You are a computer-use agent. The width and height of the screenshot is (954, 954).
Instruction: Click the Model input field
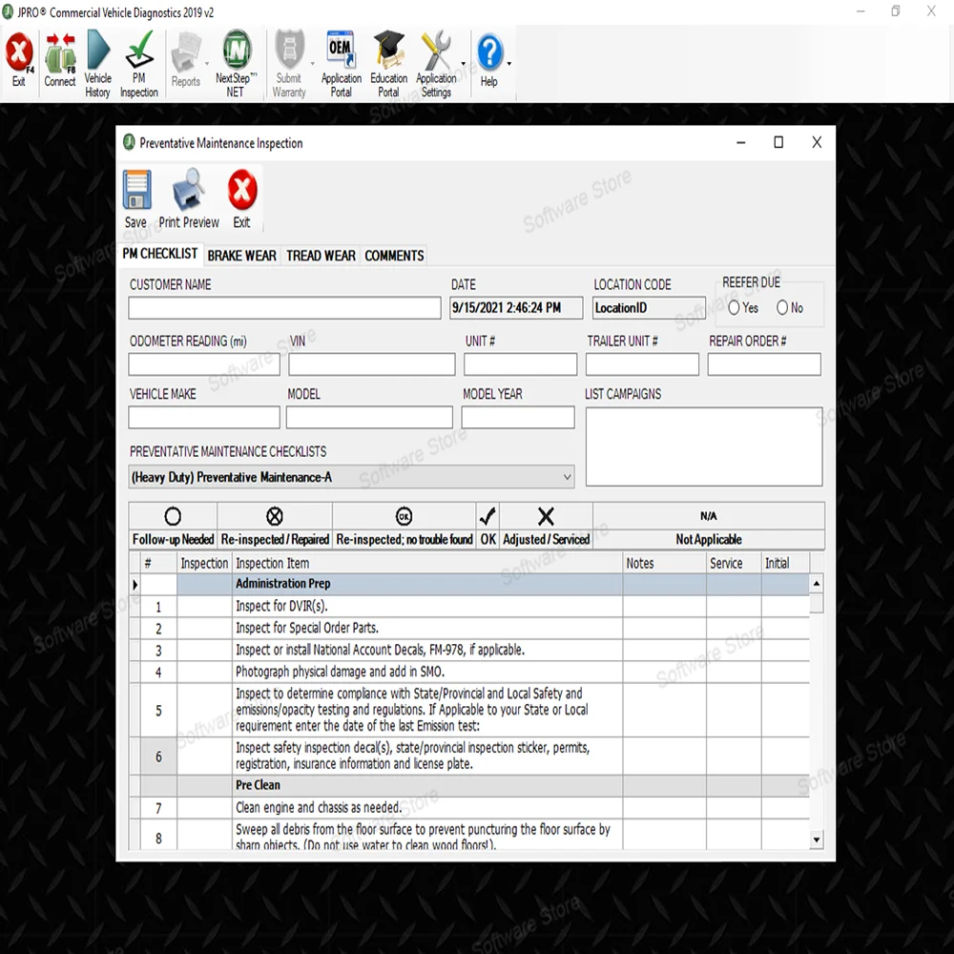[x=369, y=418]
